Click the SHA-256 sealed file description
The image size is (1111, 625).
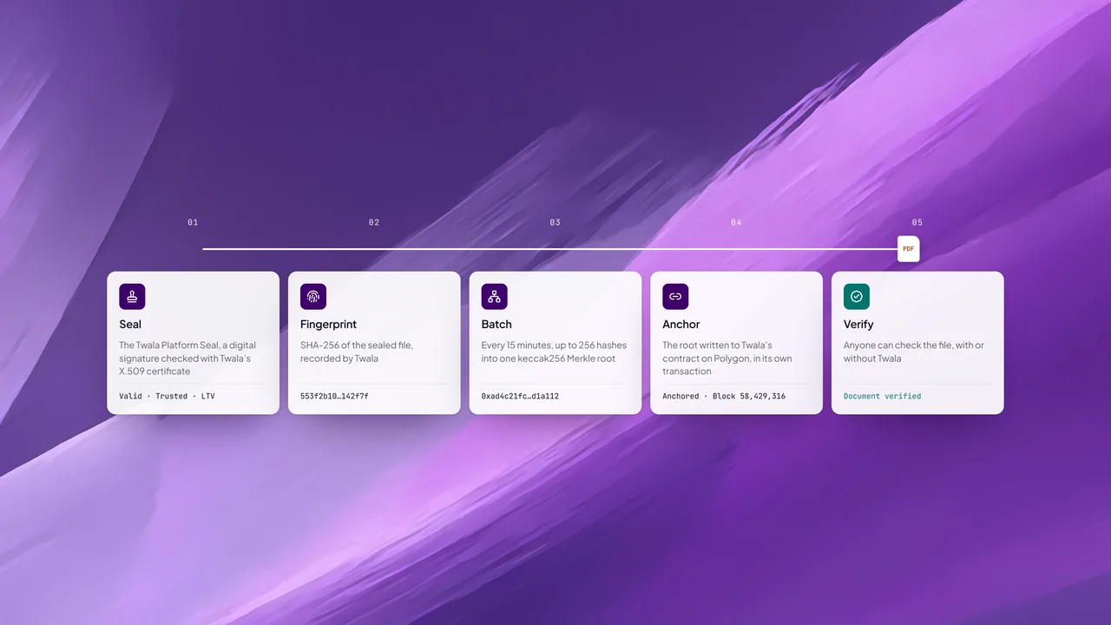click(x=357, y=352)
